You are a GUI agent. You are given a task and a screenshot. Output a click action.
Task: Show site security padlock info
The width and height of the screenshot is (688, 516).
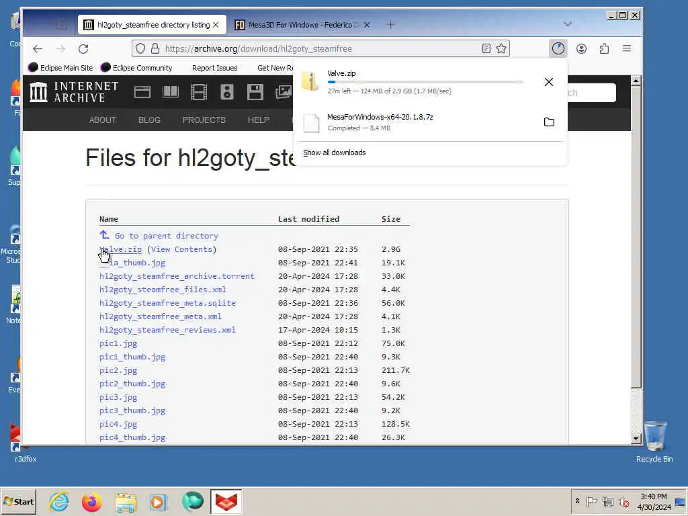pos(155,48)
